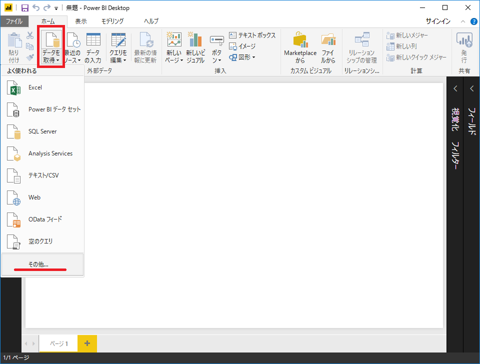Switch to the モデリング ribbon tab
Viewport: 480px width, 364px height.
[x=112, y=21]
